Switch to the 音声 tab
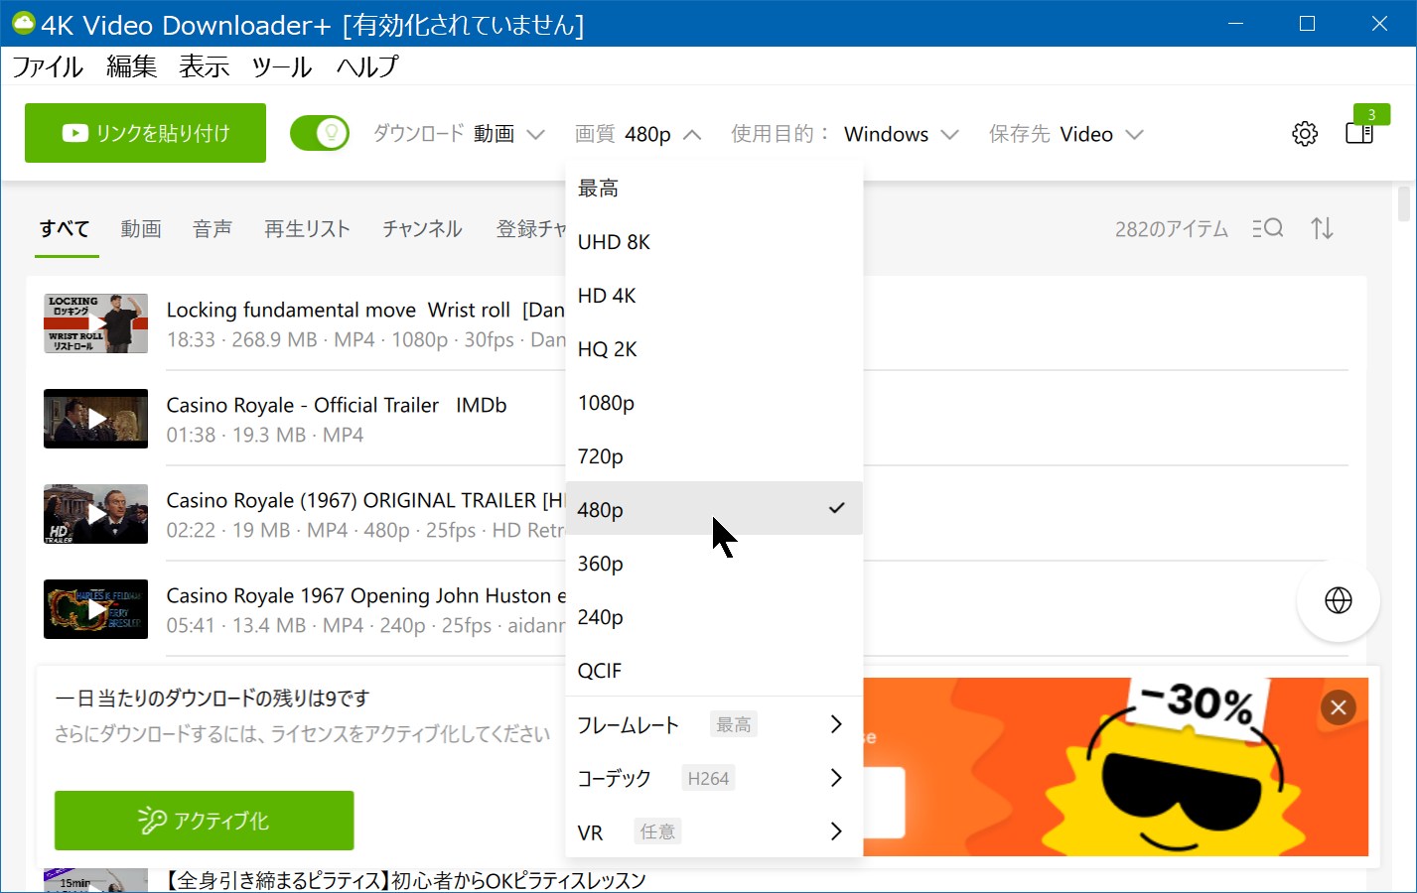The image size is (1417, 893). pyautogui.click(x=212, y=228)
